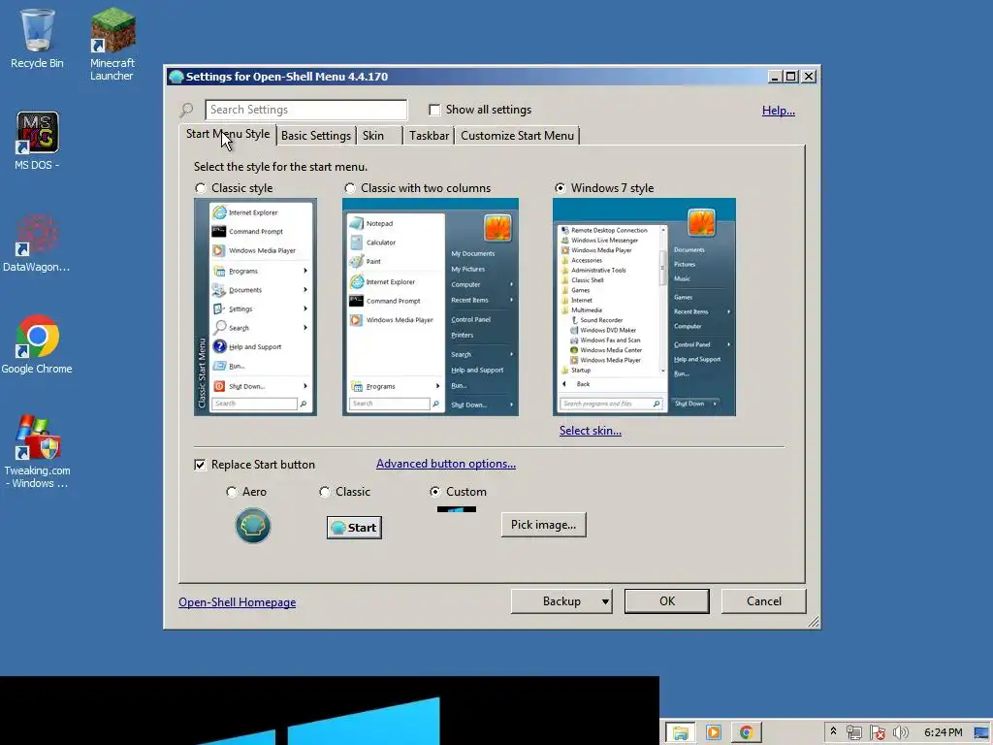Click the Windows 7 style preview thumbnail
This screenshot has width=993, height=745.
point(644,308)
